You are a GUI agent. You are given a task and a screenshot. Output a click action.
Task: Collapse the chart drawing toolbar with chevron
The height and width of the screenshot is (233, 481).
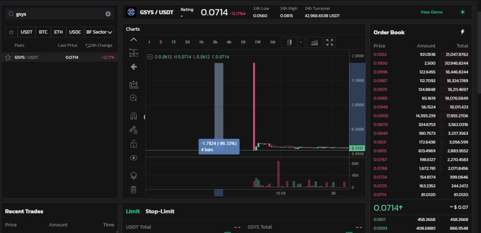134,40
